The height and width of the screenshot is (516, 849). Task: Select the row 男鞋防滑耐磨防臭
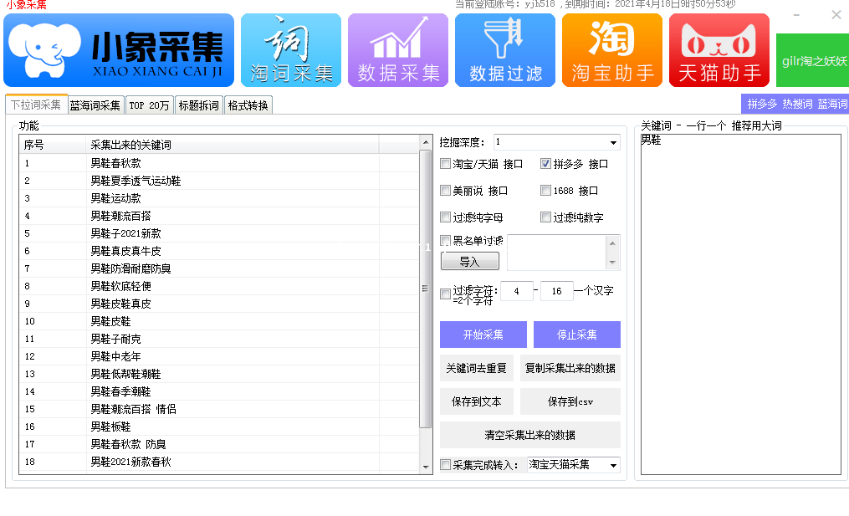[x=219, y=268]
